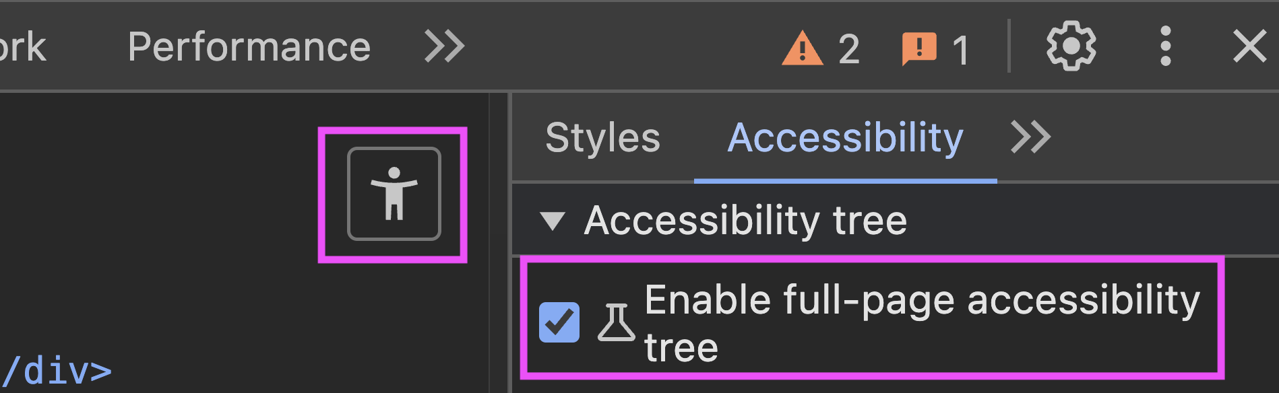Select the closing div tag in the DOM

click(x=57, y=371)
